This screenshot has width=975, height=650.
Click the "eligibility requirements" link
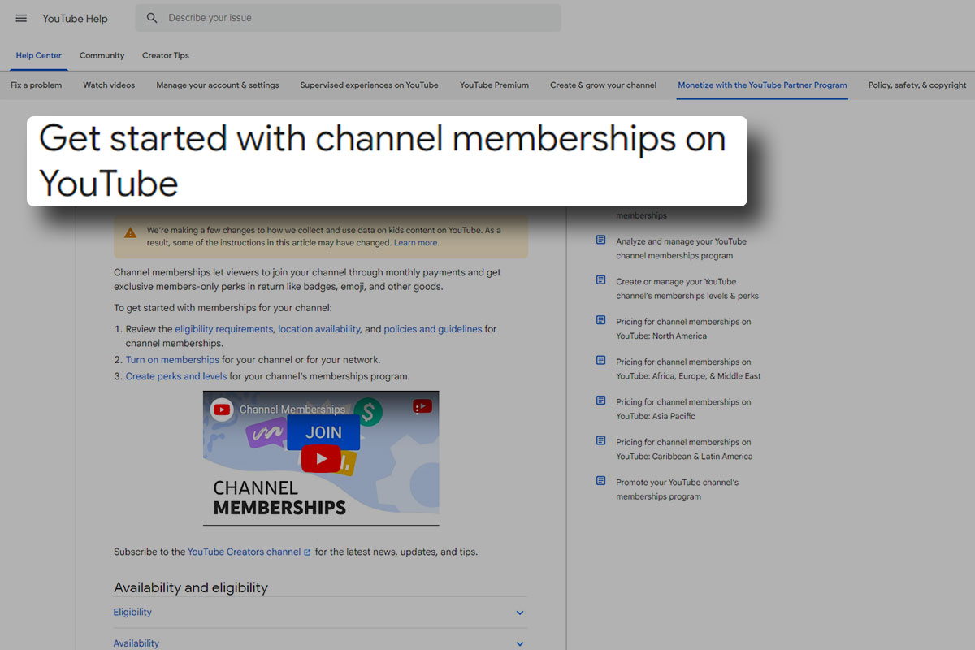coord(224,329)
